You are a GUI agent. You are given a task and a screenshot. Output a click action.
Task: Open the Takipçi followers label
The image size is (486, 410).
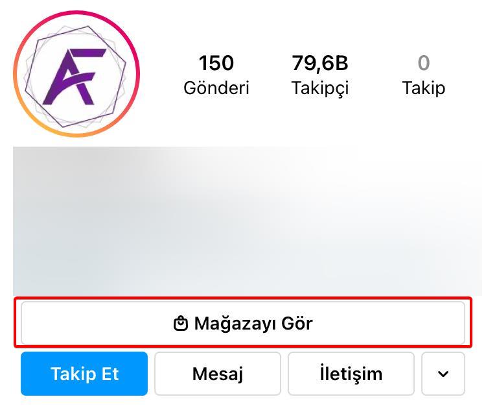point(320,89)
